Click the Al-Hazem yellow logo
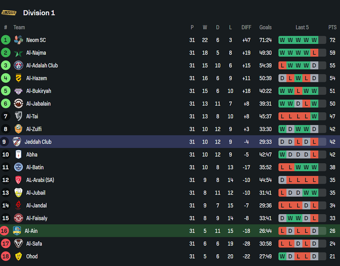This screenshot has height=266, width=340. (18, 78)
